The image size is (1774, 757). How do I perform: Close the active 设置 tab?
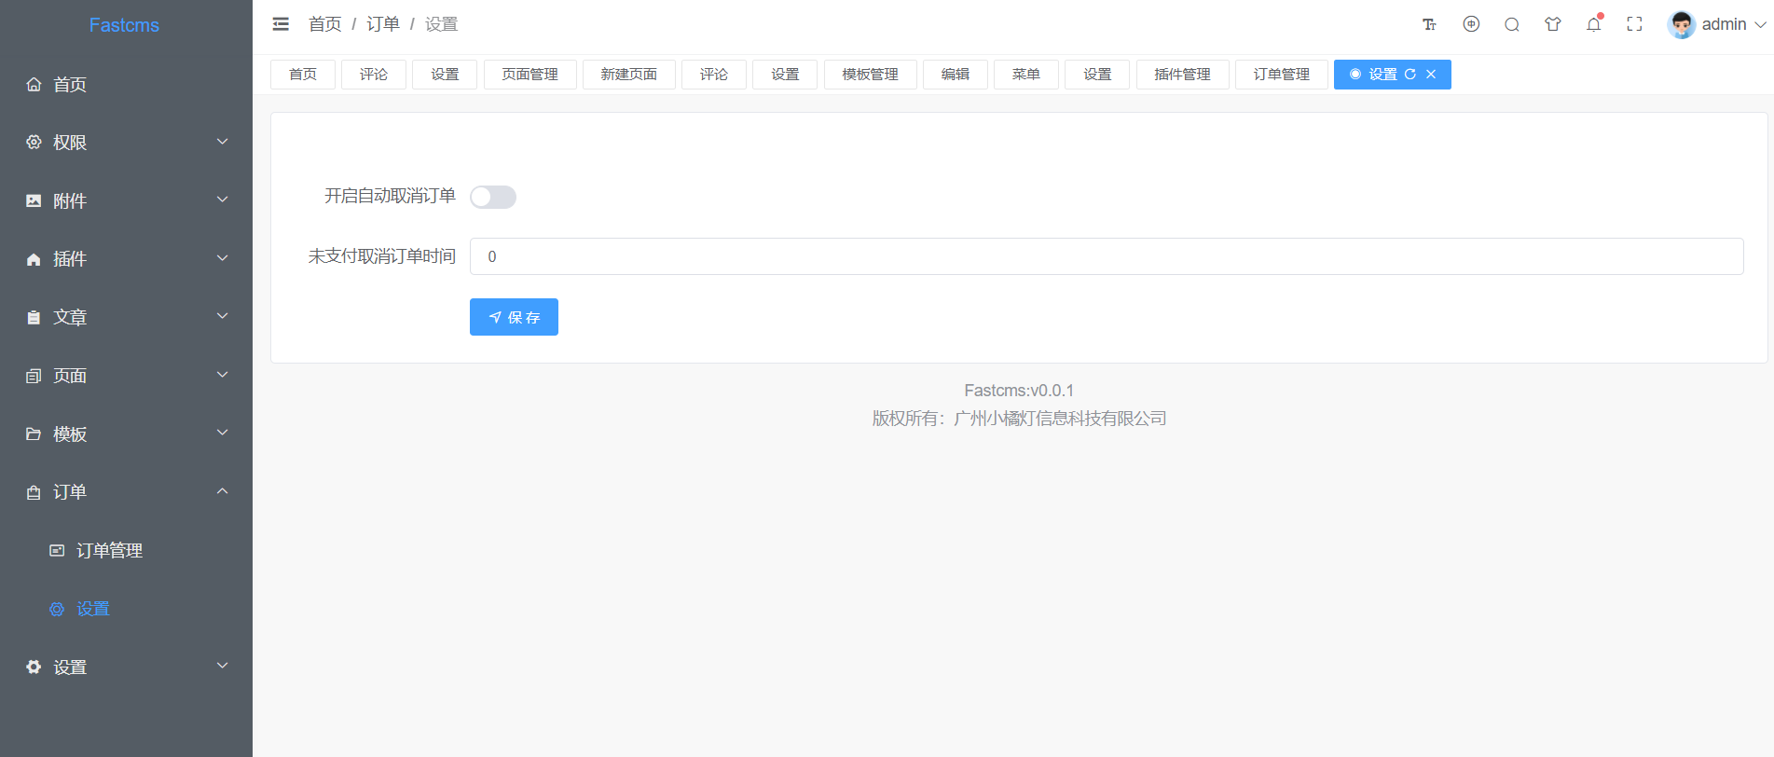pos(1431,75)
